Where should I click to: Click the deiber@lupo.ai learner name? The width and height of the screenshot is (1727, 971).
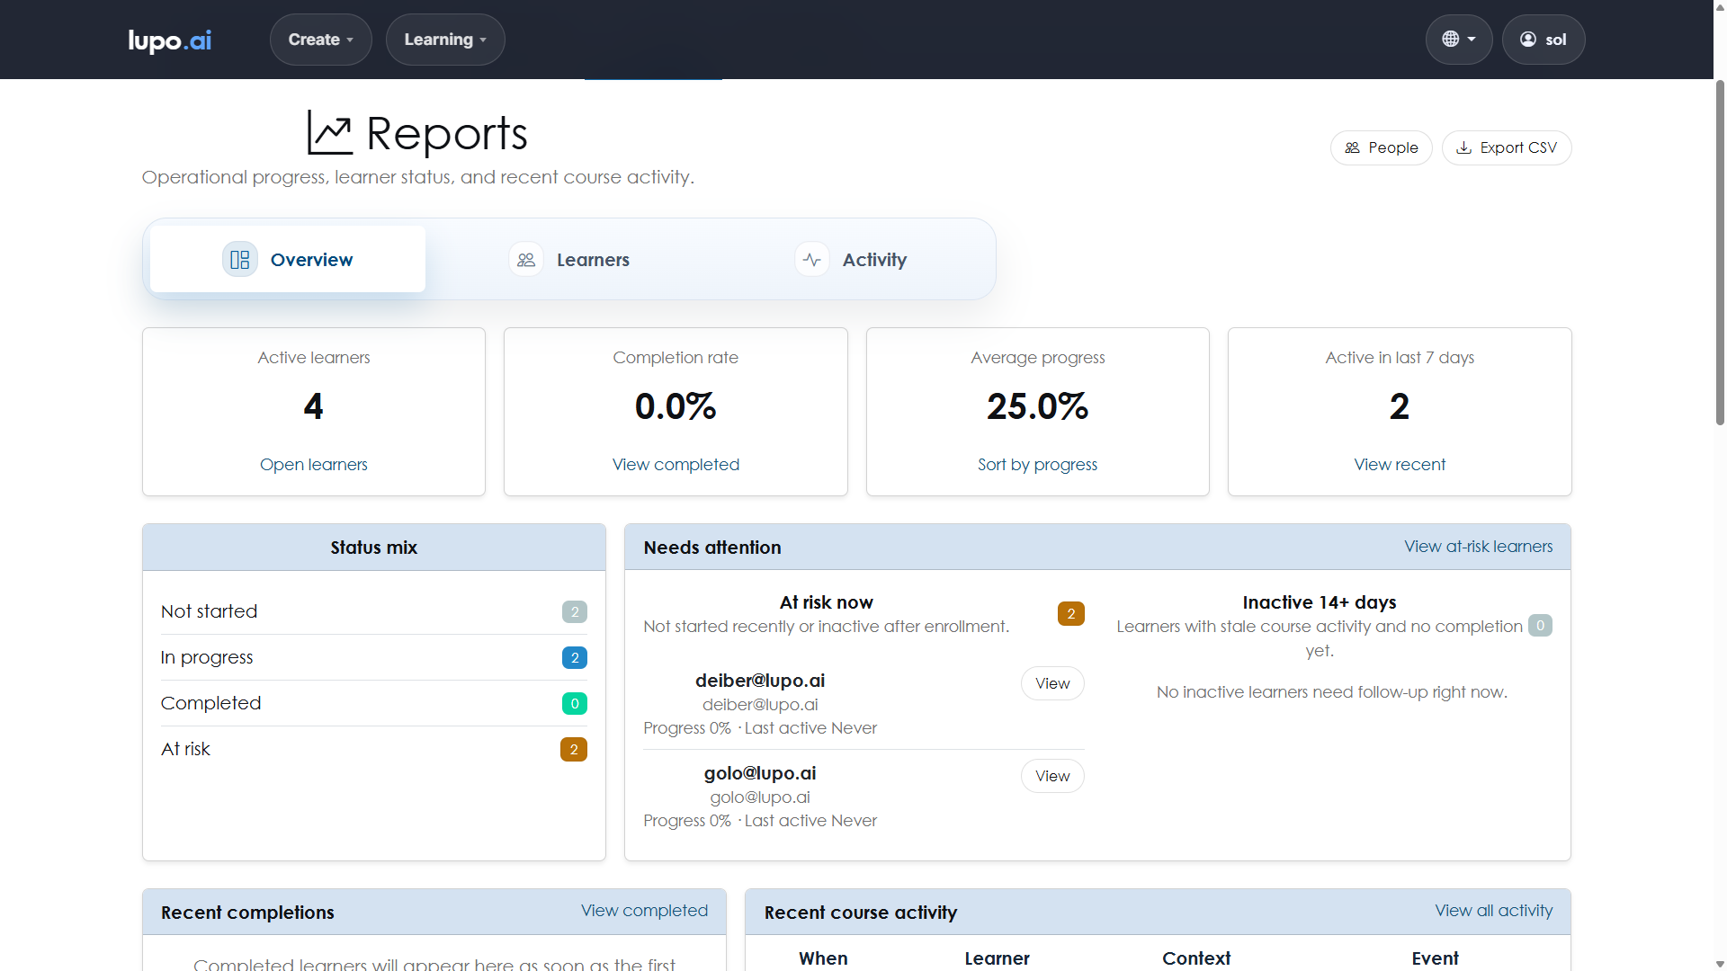pyautogui.click(x=760, y=681)
